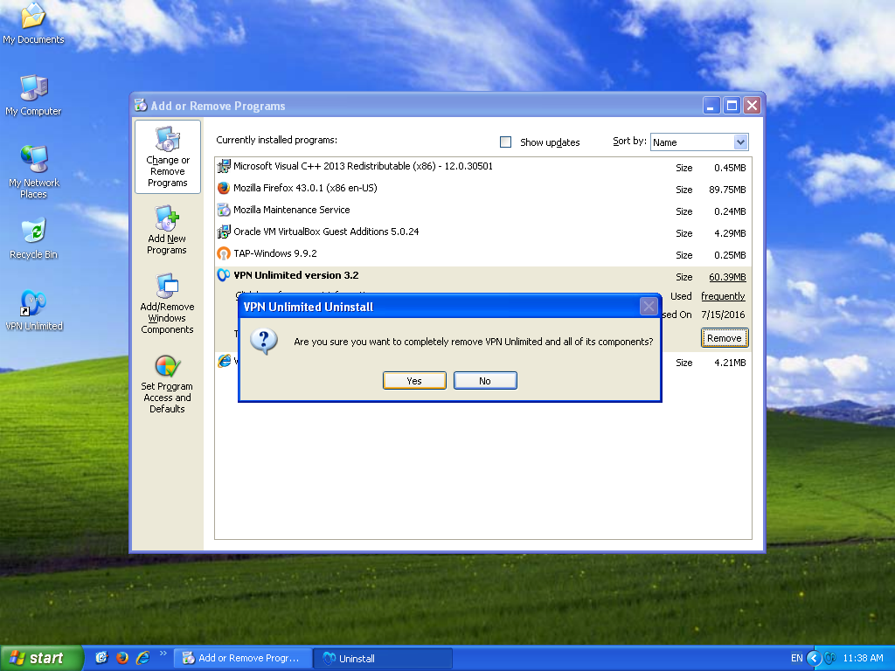895x671 pixels.
Task: Expand hidden tray icons arrow
Action: click(814, 658)
